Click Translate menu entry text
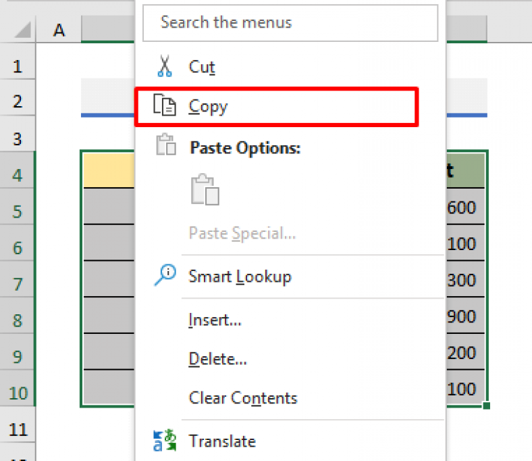The image size is (532, 461). [222, 441]
